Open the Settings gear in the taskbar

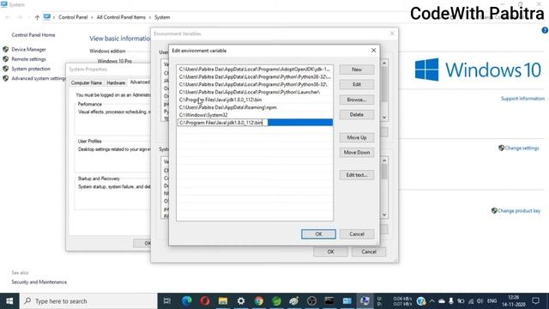tap(241, 301)
